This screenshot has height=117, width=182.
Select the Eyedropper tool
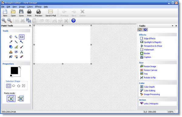(11, 42)
